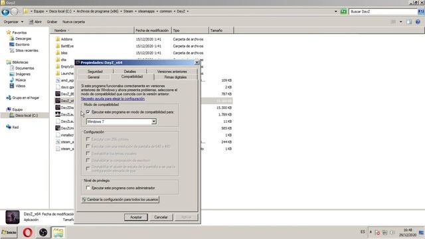Select Equipo in the navigation pane
425x239 pixels.
click(17, 110)
